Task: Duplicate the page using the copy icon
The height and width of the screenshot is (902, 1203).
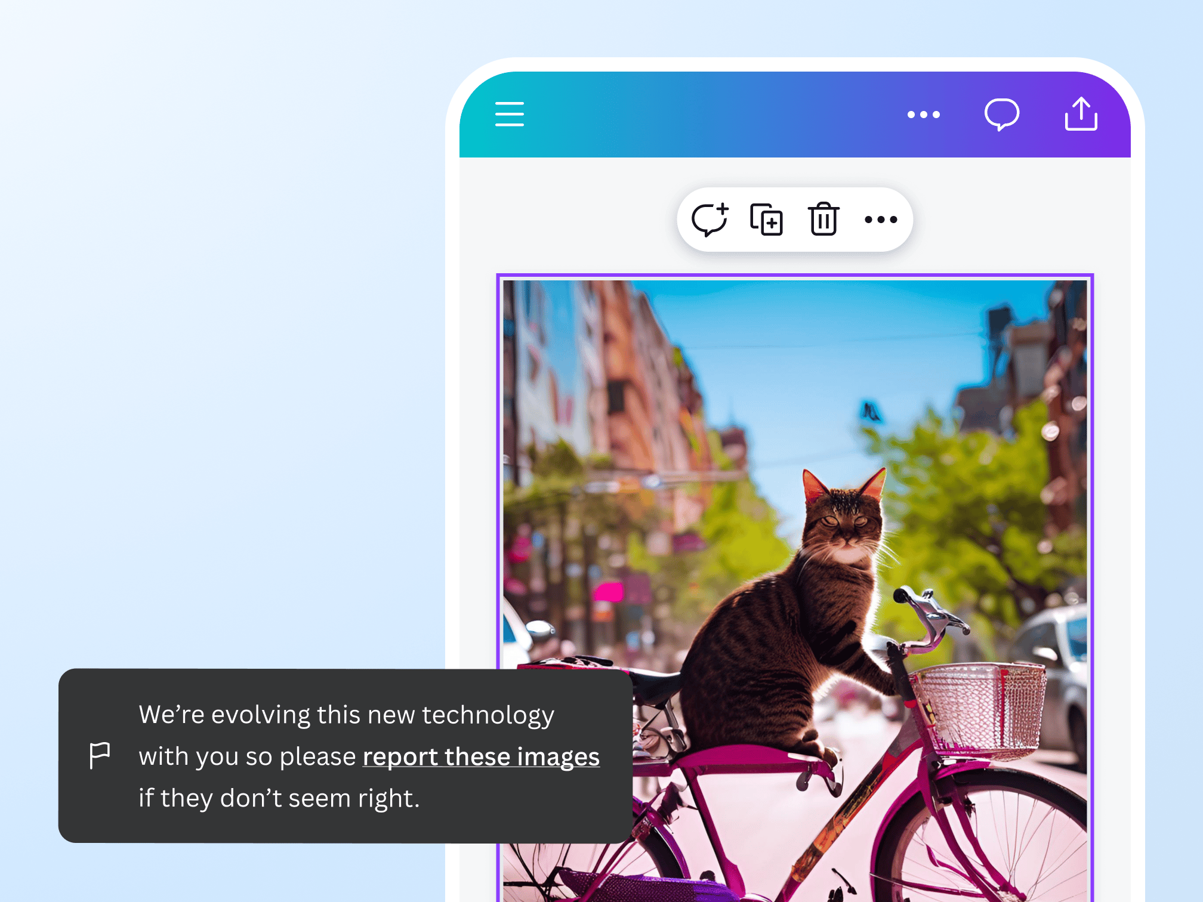Action: (x=767, y=219)
